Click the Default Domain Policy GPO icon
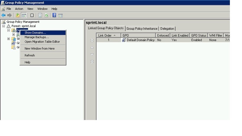The width and height of the screenshot is (242, 136). [124, 40]
